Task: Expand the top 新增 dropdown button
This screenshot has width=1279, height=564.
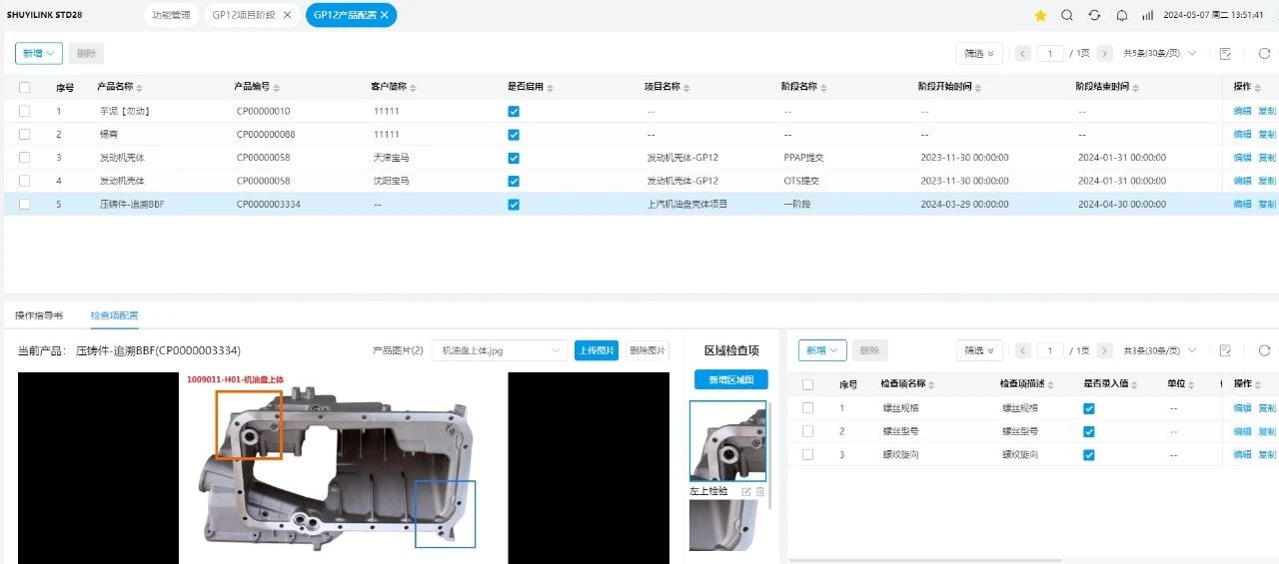Action: (x=39, y=54)
